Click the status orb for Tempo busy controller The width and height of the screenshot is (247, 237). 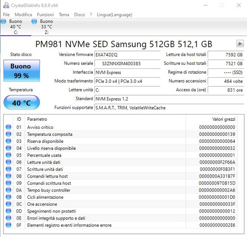[x=8, y=190]
